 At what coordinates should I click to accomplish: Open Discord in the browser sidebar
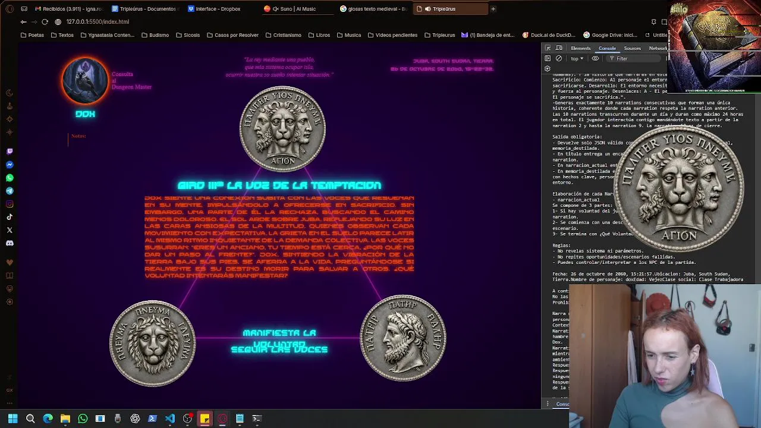click(10, 243)
